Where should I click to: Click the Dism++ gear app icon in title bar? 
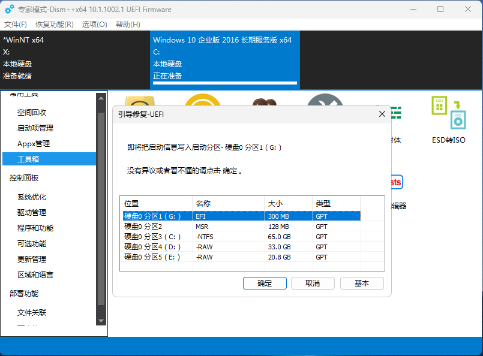click(x=10, y=9)
